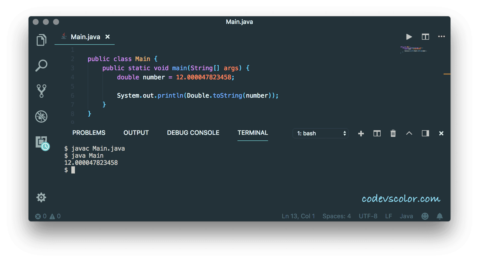Change indentation via Spaces: 4
The width and height of the screenshot is (479, 262).
[337, 216]
